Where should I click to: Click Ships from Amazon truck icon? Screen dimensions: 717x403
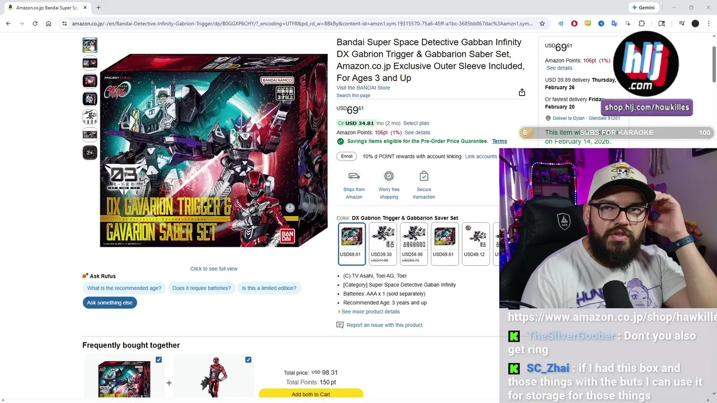coord(354,176)
